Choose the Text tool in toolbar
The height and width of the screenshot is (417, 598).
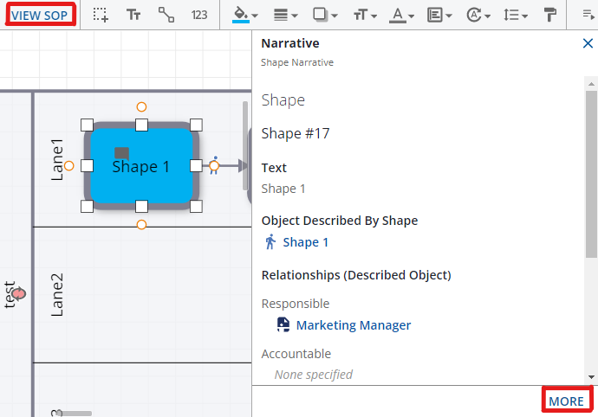tap(133, 15)
